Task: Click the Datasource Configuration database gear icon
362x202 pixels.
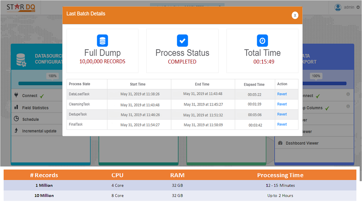Action: tap(21, 60)
